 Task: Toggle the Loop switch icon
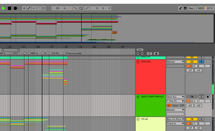81,8
